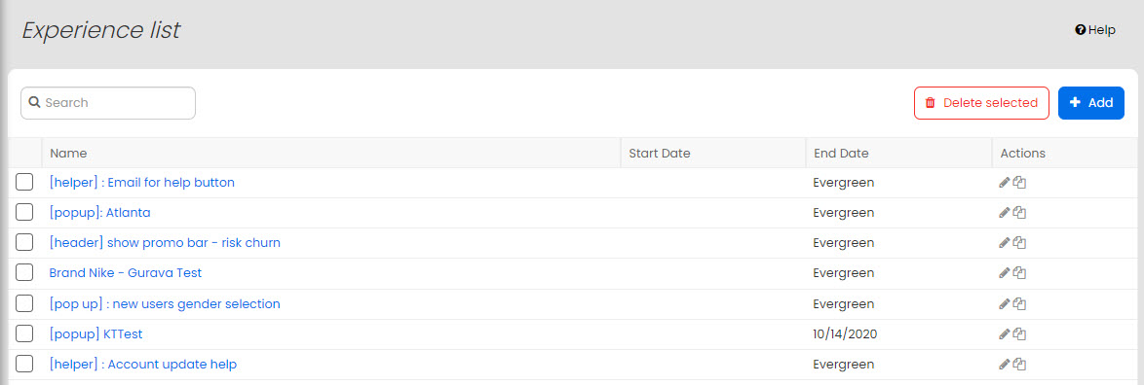Screen dimensions: 1144x385
Task: Check the Brand Nike - Gurava Test row
Action: pos(24,273)
